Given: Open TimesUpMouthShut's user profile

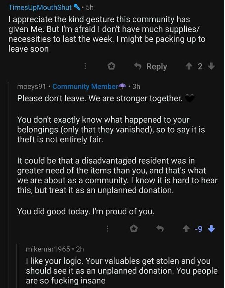Looking at the screenshot, I should click(40, 7).
